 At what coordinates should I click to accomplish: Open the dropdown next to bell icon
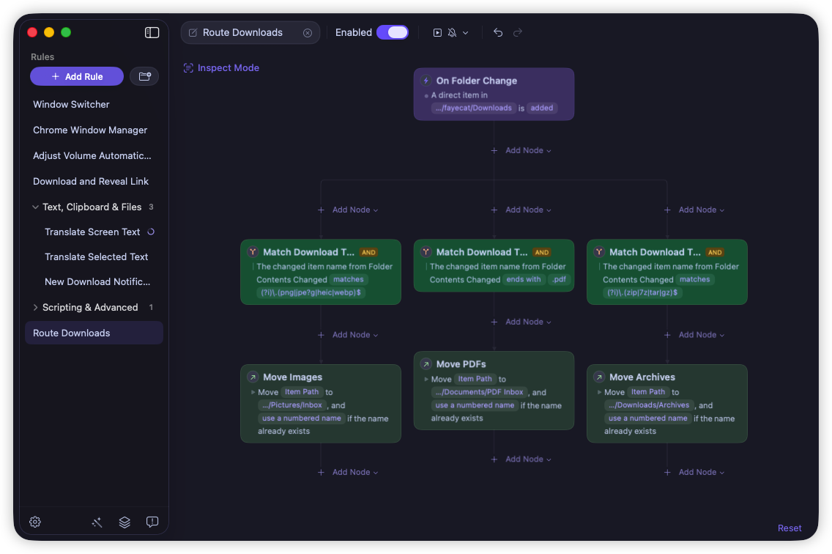(x=465, y=33)
